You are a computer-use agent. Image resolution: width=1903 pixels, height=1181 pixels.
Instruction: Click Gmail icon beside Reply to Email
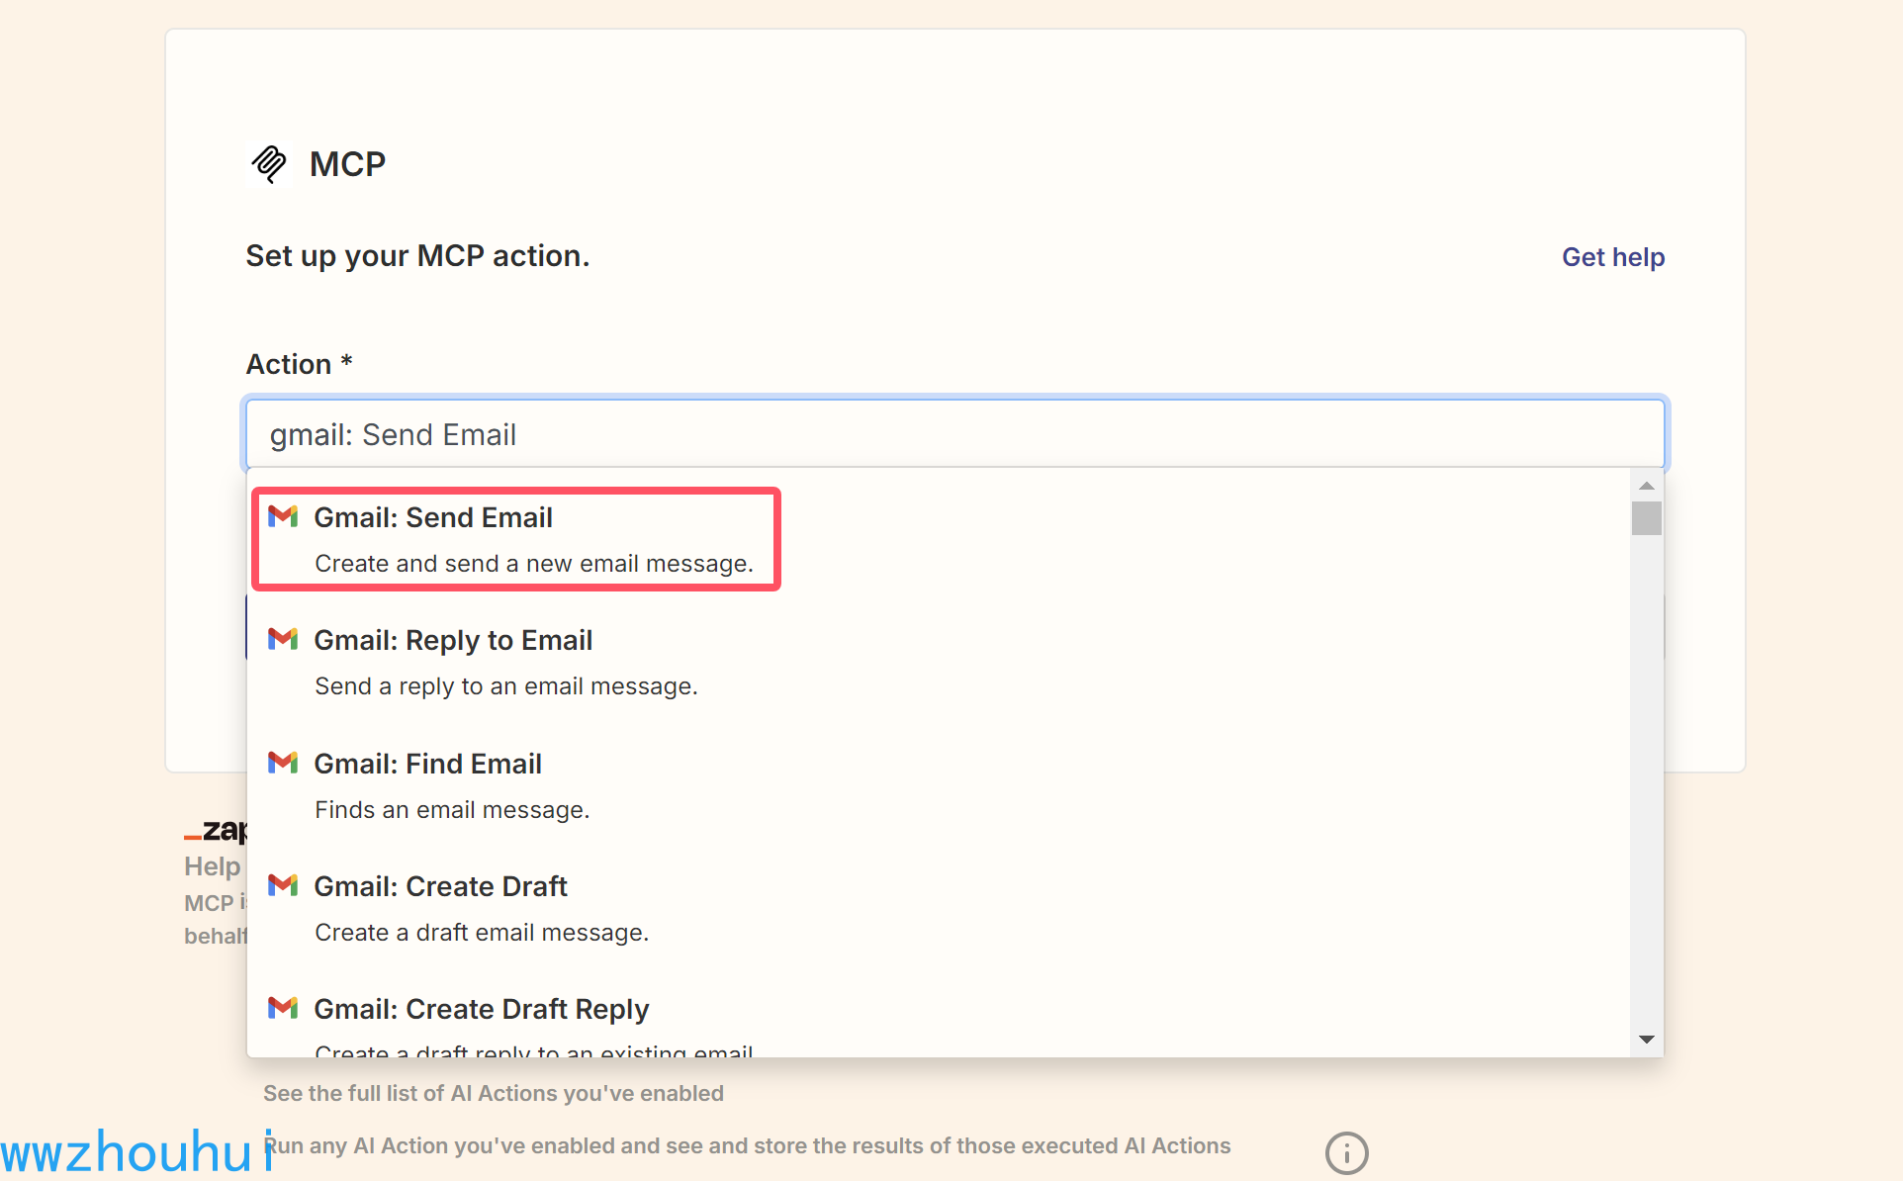pyautogui.click(x=283, y=639)
